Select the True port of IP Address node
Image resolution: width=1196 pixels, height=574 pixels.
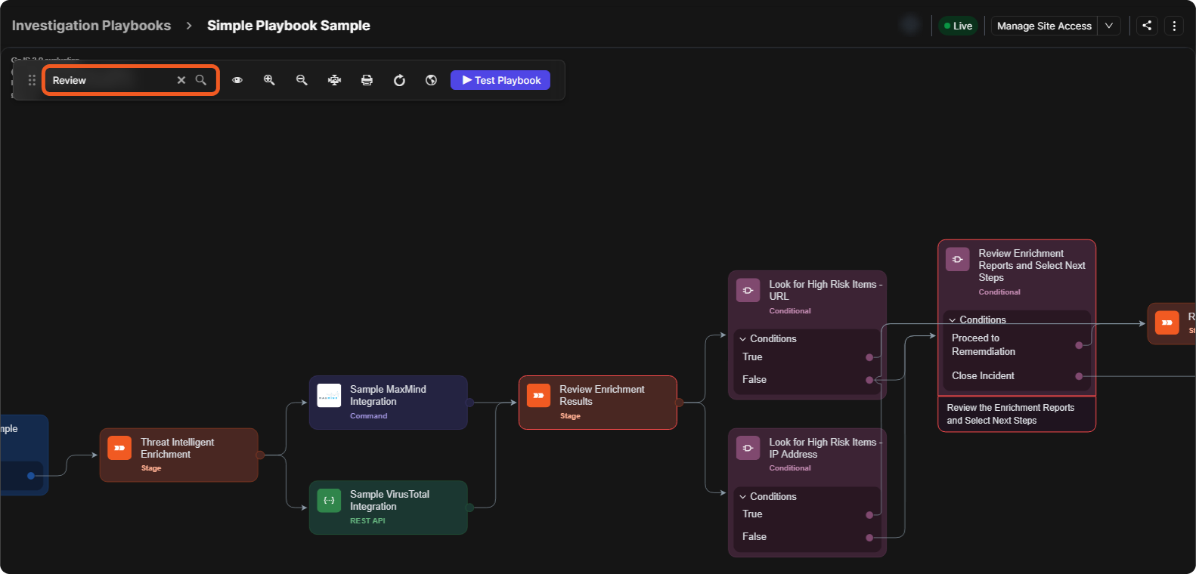(x=869, y=515)
